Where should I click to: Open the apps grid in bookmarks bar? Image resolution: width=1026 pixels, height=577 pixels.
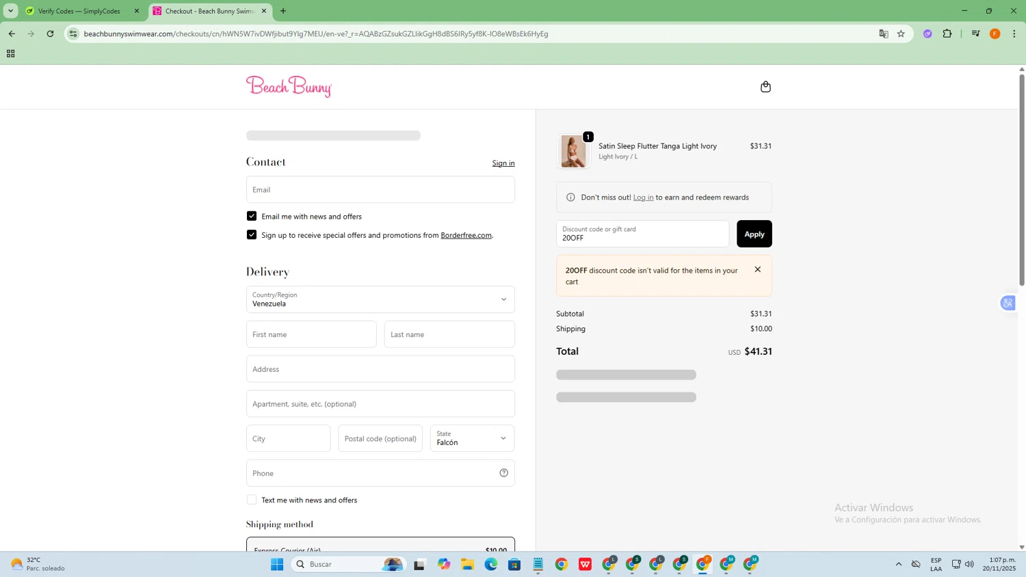pyautogui.click(x=10, y=53)
